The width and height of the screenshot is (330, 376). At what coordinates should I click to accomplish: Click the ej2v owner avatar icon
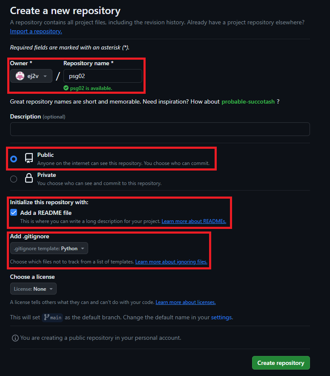pos(20,76)
